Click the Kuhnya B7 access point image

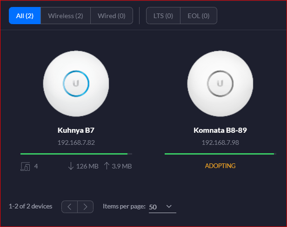[76, 84]
